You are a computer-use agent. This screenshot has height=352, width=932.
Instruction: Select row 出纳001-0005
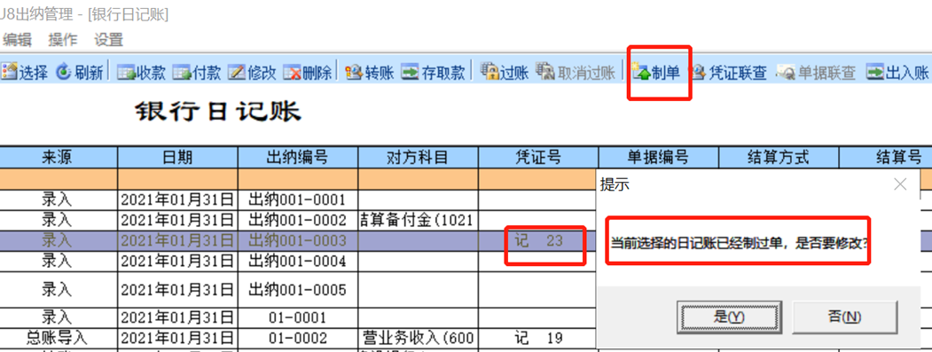[298, 290]
